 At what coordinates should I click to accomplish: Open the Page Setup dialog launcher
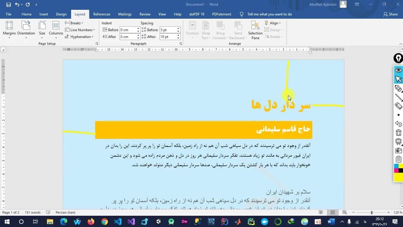(97, 44)
